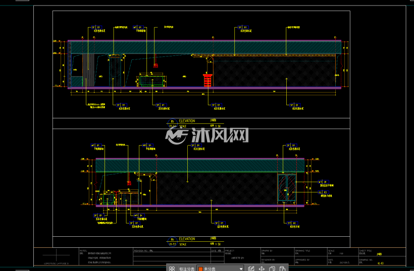Click the dropdown arrow beside 未分类

coord(241,269)
